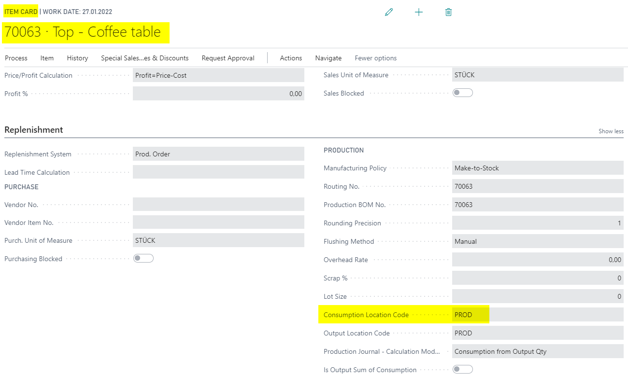Toggle the Purchasing Blocked switch
This screenshot has height=376, width=628.
143,258
